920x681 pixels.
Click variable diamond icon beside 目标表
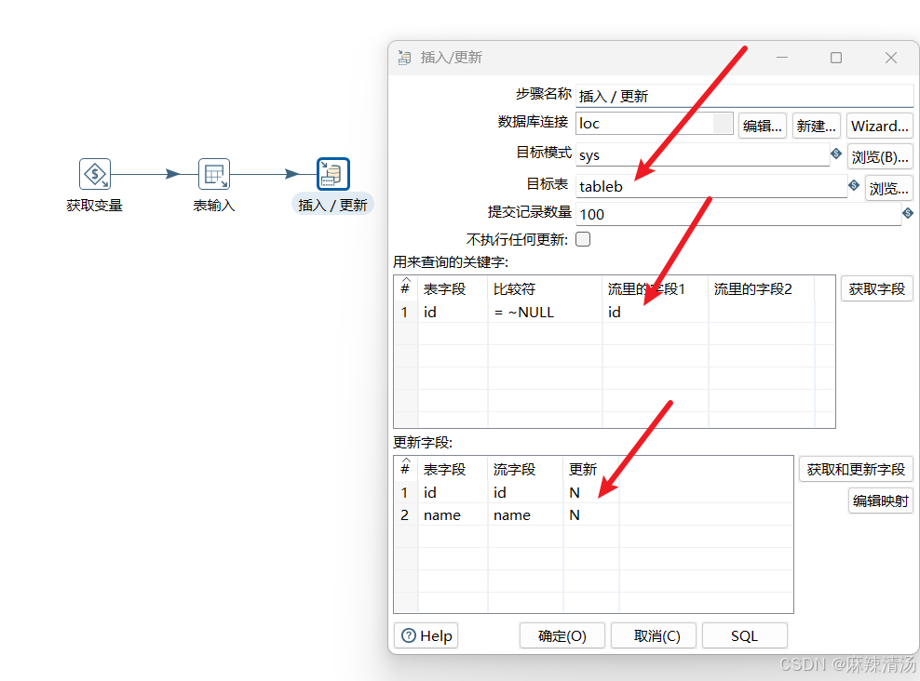coord(854,185)
